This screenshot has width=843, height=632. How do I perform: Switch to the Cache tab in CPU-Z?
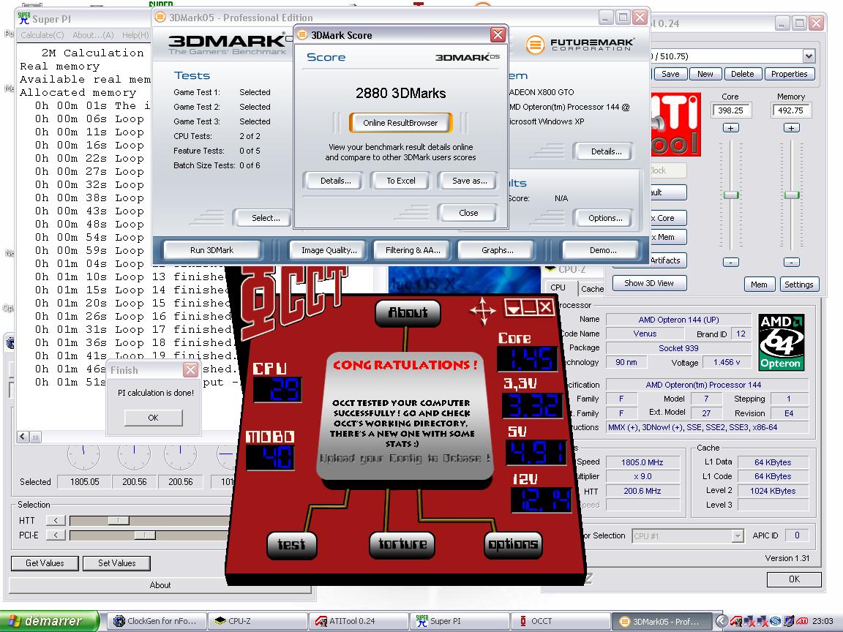point(592,289)
